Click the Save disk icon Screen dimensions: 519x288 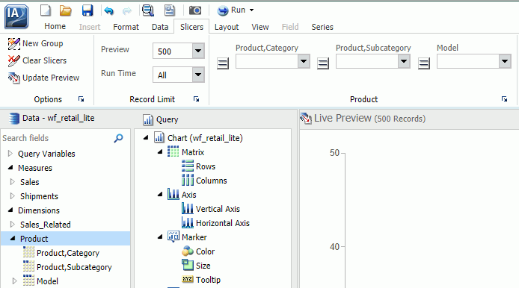(x=87, y=10)
